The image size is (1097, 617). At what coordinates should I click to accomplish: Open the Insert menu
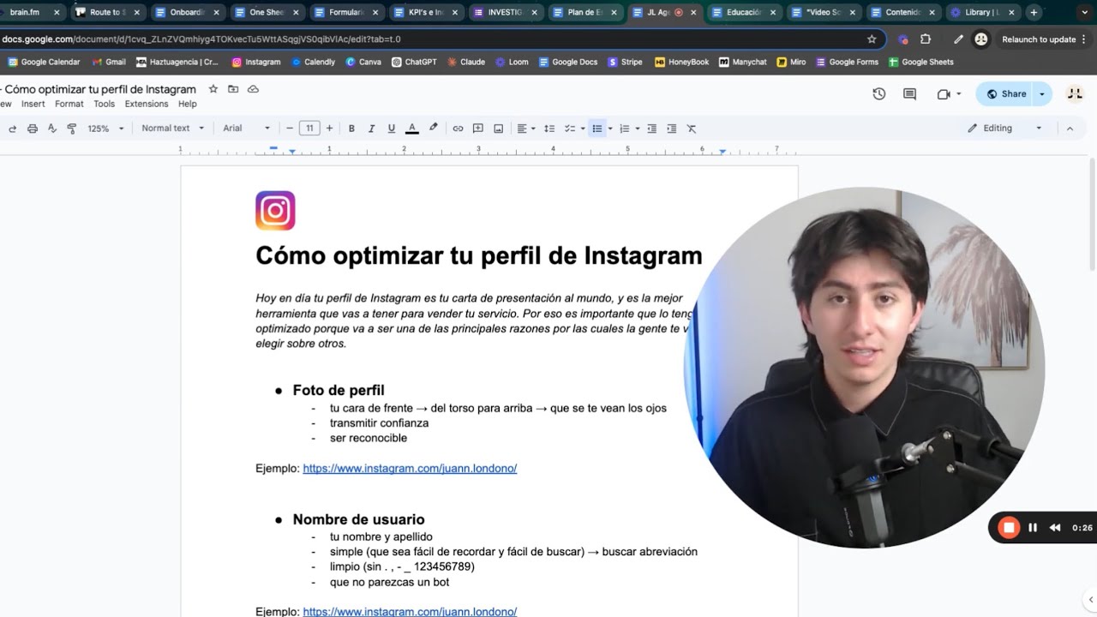coord(33,104)
